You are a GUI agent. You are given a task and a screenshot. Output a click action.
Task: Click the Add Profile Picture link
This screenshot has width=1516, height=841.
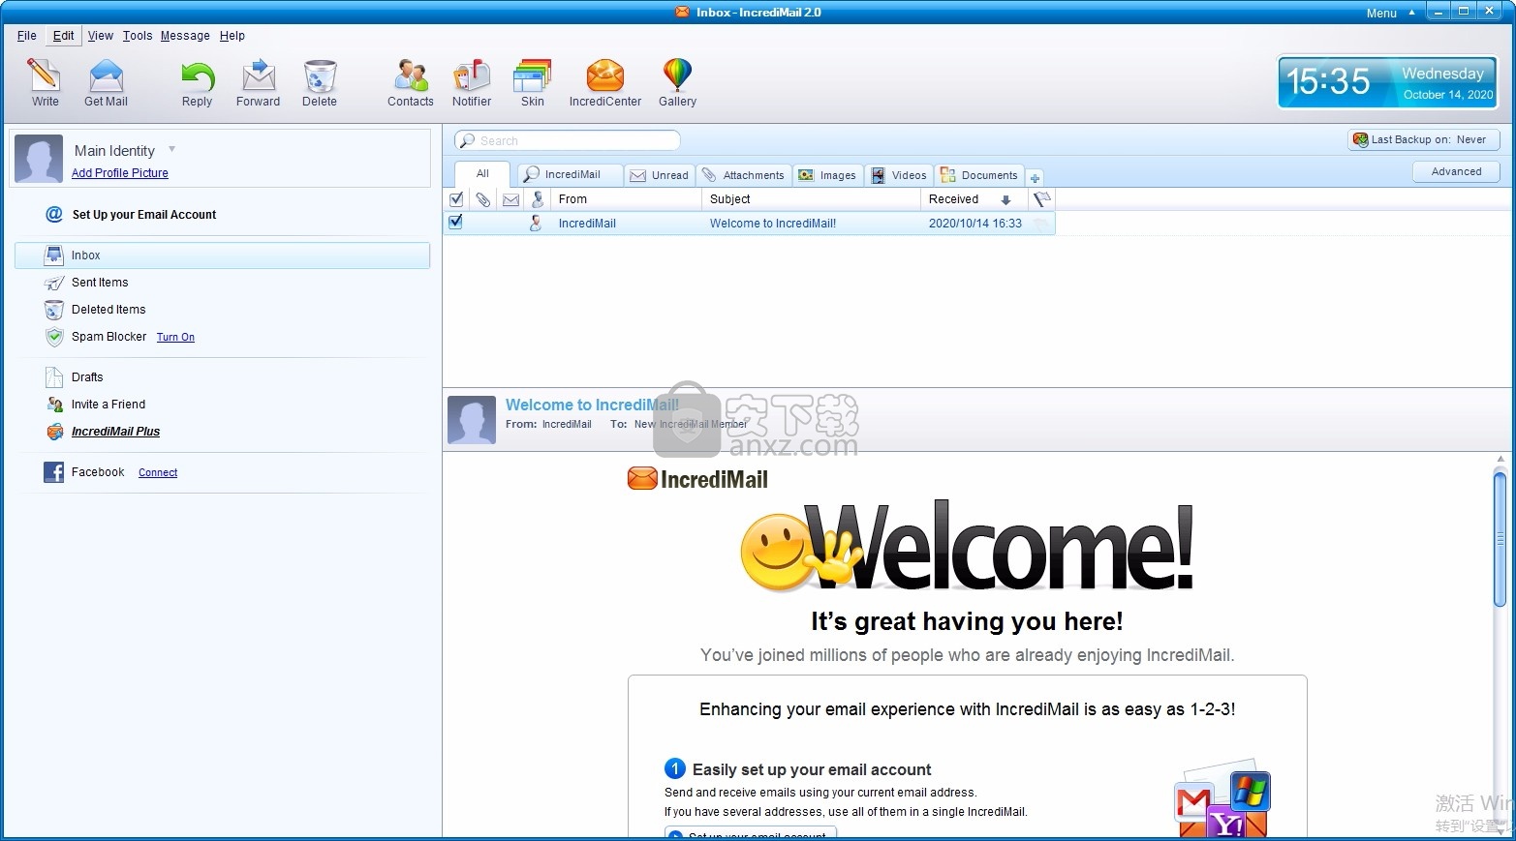[120, 173]
